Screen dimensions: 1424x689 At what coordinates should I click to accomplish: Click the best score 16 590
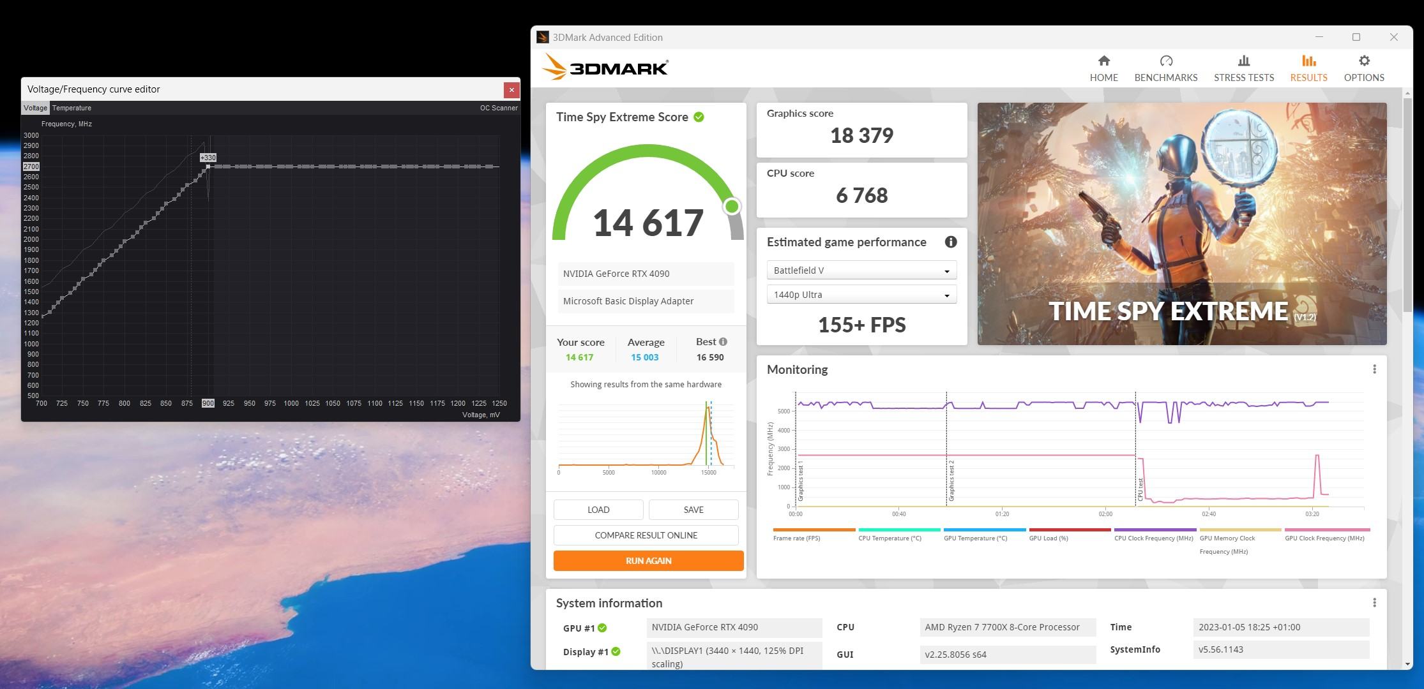710,357
